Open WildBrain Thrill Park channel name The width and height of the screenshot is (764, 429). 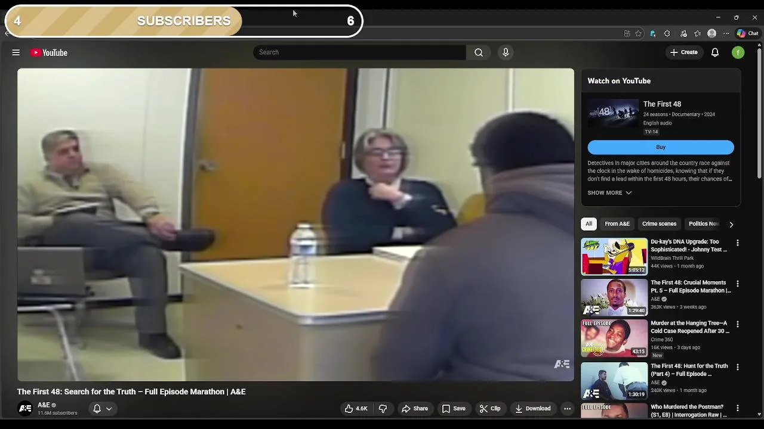[x=672, y=258]
